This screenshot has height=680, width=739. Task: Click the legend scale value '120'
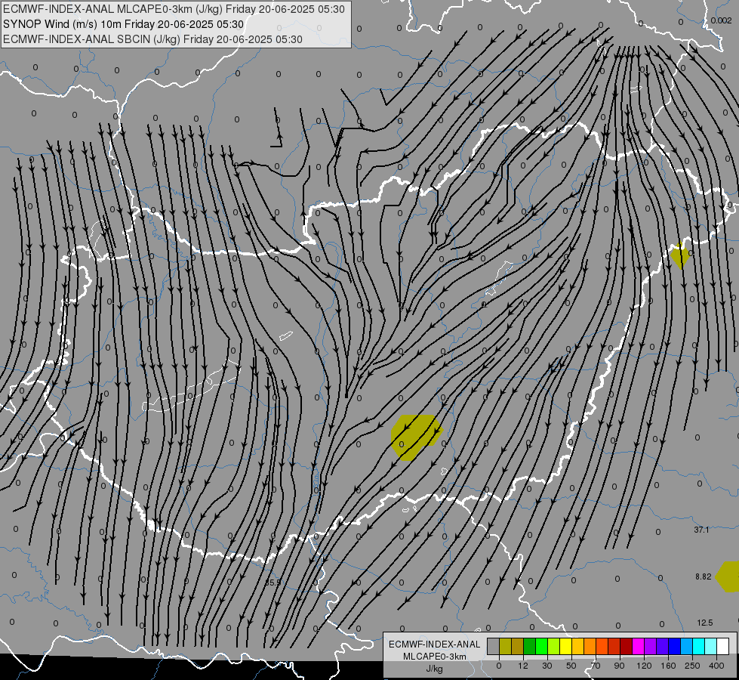(644, 666)
